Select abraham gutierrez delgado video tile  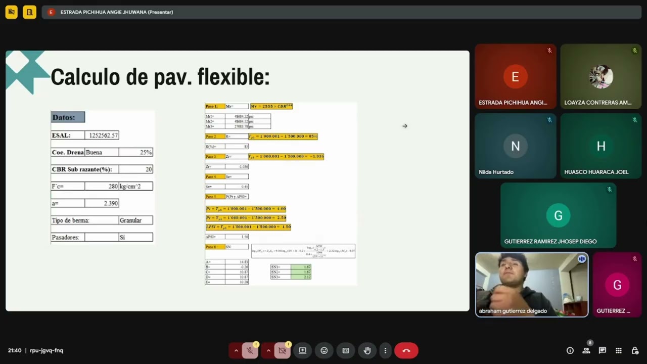532,285
